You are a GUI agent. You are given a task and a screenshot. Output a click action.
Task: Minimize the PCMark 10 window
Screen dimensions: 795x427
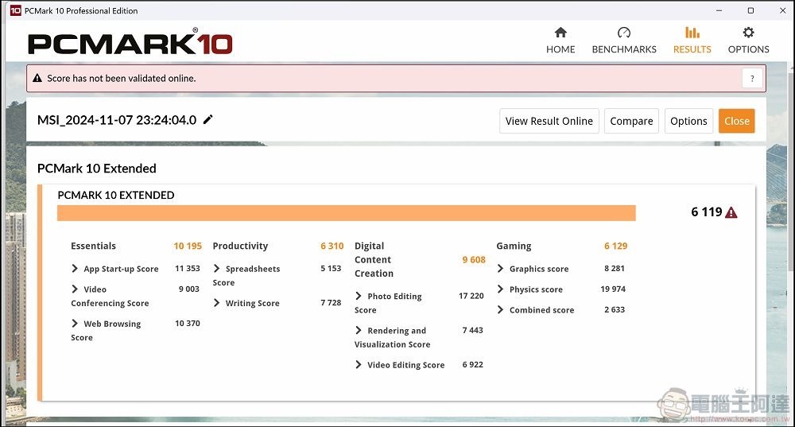(719, 10)
